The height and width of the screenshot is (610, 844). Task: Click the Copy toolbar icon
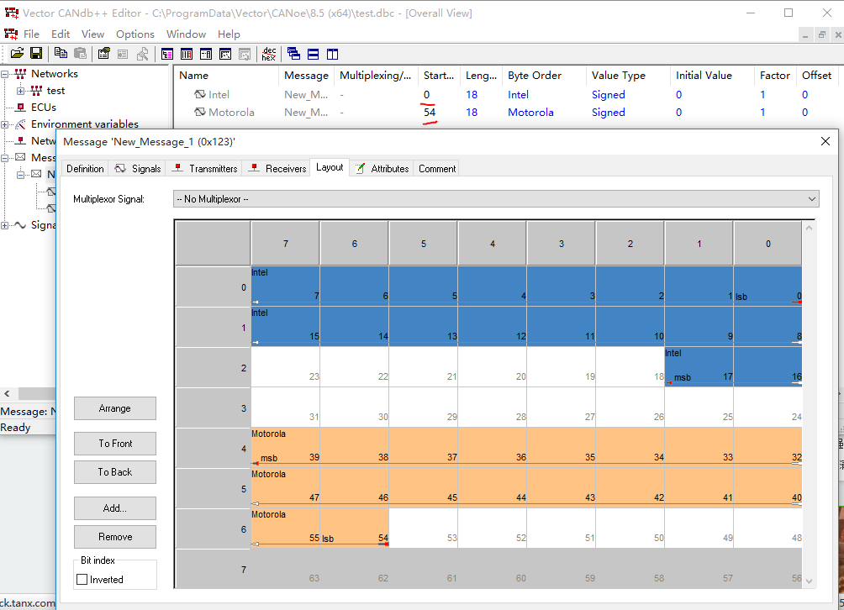point(61,54)
